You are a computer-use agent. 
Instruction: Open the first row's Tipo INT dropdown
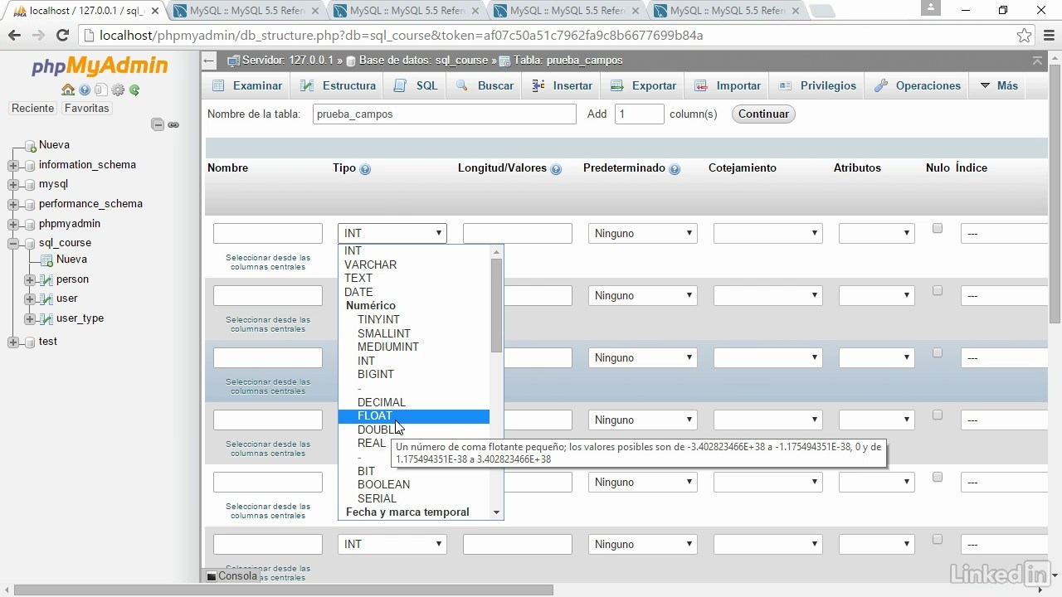point(392,233)
